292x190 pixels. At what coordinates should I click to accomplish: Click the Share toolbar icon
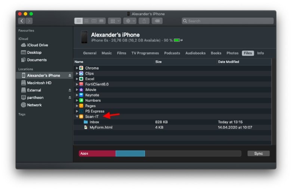pos(144,21)
